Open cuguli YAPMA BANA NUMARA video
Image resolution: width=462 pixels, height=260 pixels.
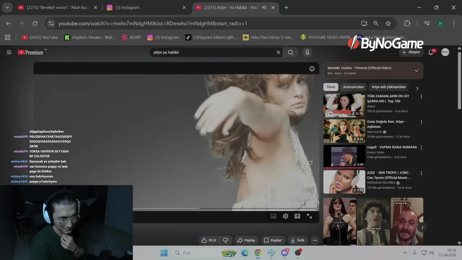pyautogui.click(x=344, y=156)
